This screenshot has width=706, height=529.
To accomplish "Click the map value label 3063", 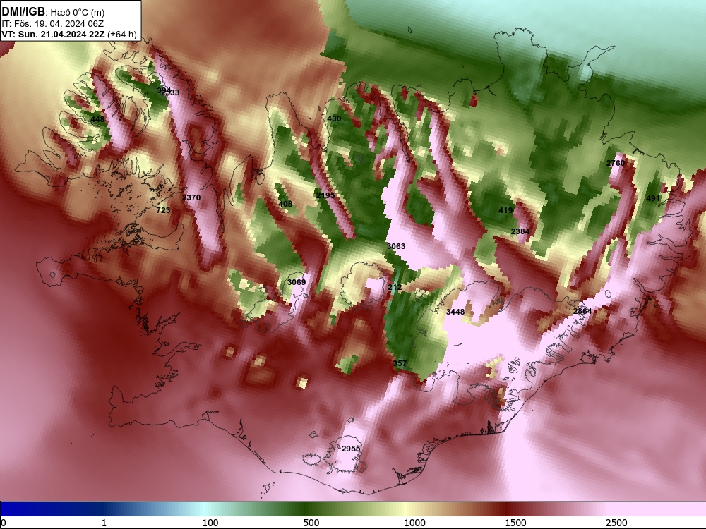I will click(x=396, y=246).
